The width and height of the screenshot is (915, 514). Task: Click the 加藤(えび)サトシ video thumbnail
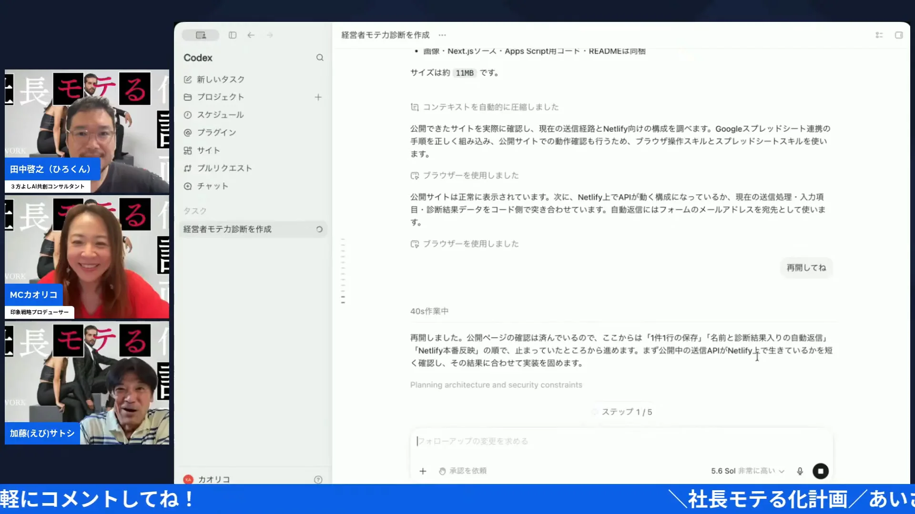[x=87, y=383]
